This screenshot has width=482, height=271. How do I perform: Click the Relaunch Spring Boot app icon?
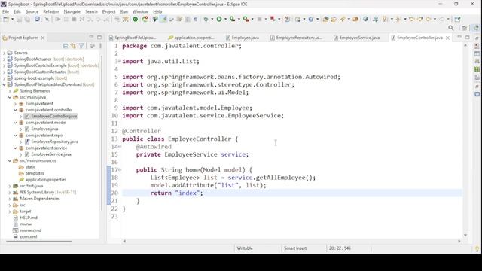(x=145, y=19)
